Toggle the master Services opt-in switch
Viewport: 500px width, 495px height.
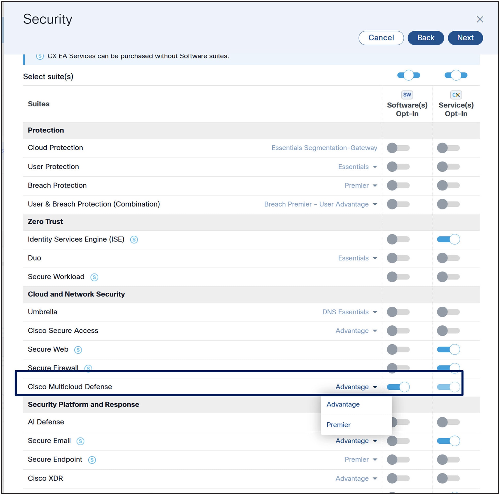(x=456, y=75)
